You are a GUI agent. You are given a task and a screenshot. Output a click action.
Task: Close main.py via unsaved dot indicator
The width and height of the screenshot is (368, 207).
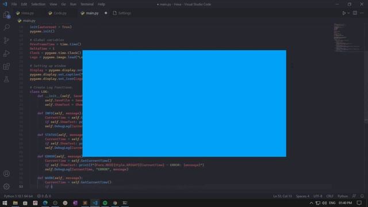106,13
